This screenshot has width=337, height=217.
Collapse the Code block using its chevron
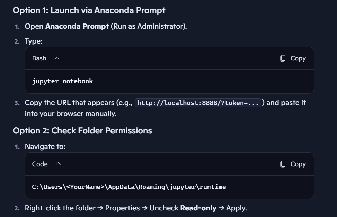(58, 164)
